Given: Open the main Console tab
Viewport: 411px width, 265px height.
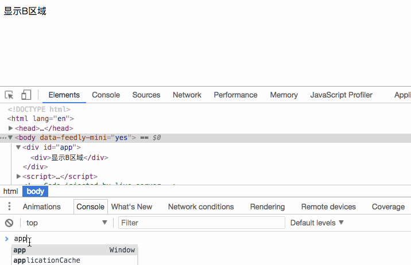Looking at the screenshot, I should (x=106, y=95).
